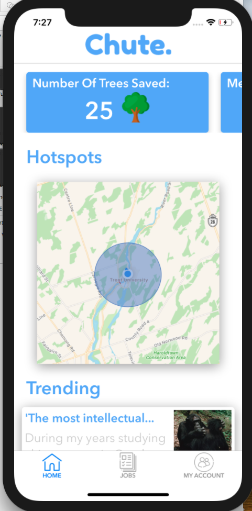Tap the Wi-Fi status icon

[211, 22]
